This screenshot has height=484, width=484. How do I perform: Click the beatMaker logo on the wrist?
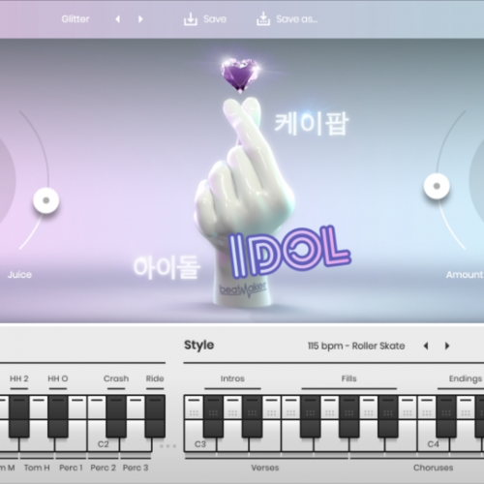pos(243,288)
